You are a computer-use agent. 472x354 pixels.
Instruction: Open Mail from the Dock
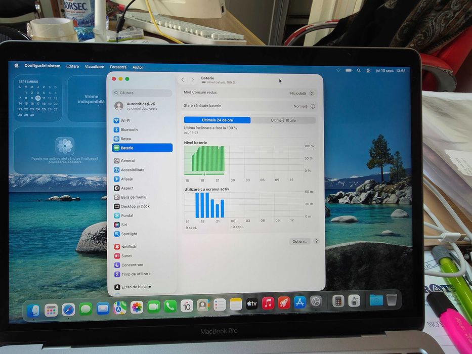coord(103,308)
